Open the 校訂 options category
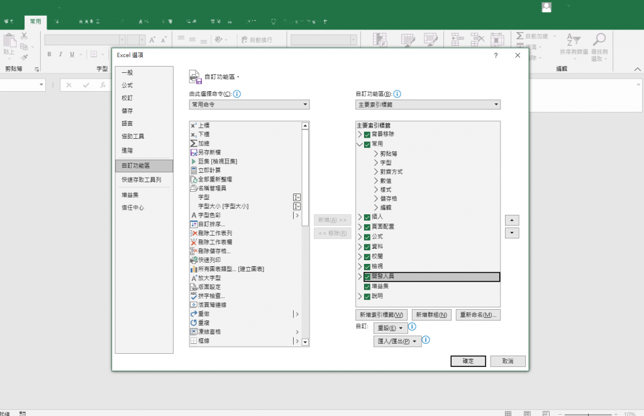Screen dimensions: 644x416 pyautogui.click(x=144, y=98)
